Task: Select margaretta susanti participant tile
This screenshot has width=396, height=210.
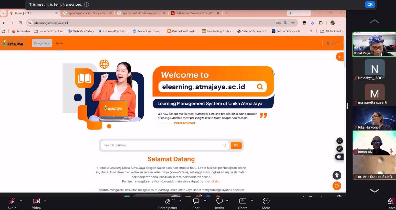Action: click(374, 94)
